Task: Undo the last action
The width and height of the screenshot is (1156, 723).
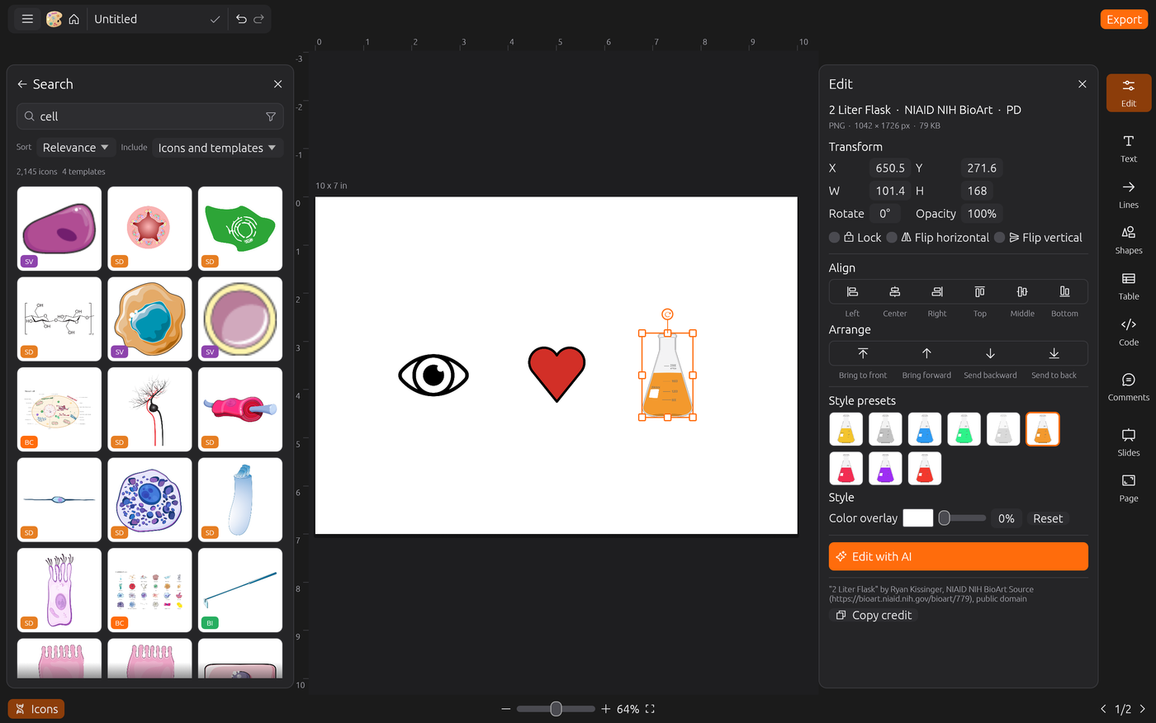Action: point(241,19)
